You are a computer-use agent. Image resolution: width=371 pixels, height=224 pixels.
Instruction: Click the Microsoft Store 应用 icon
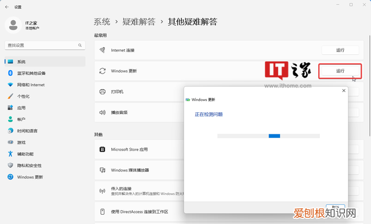[103, 149]
